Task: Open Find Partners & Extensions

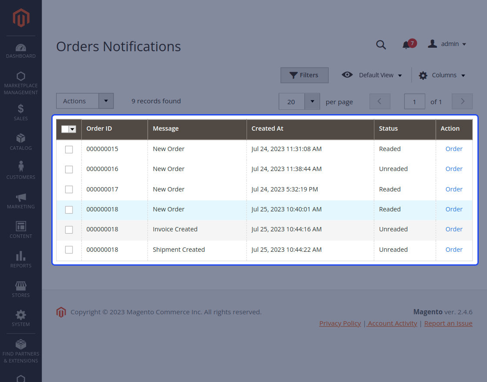Action: coord(21,351)
